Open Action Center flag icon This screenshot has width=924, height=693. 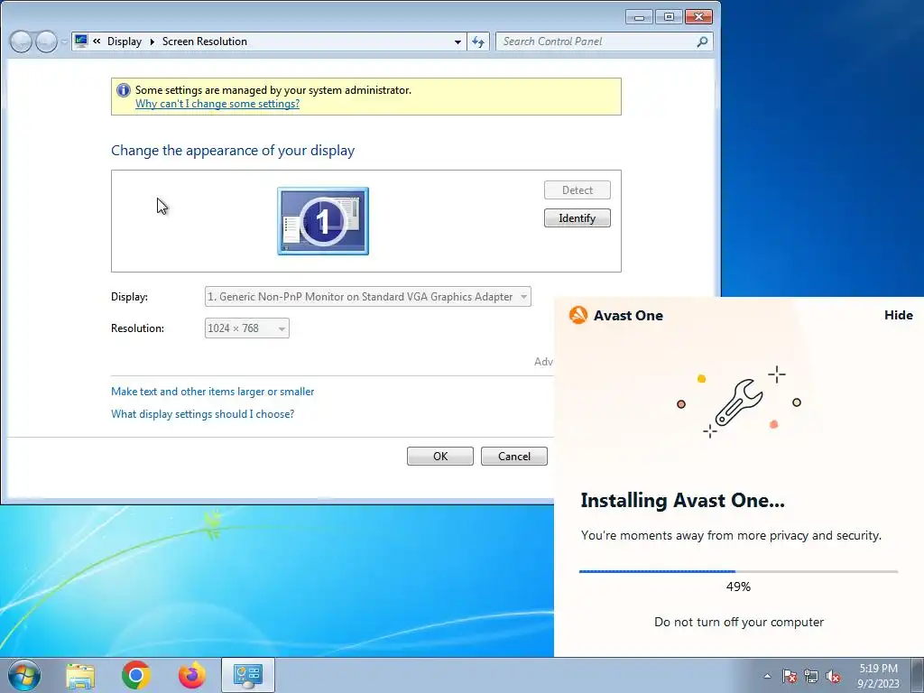[x=790, y=676]
